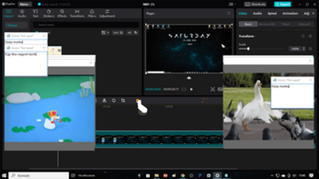Toggle fullscreen preview in the Player
This screenshot has height=179, width=319.
213,89
